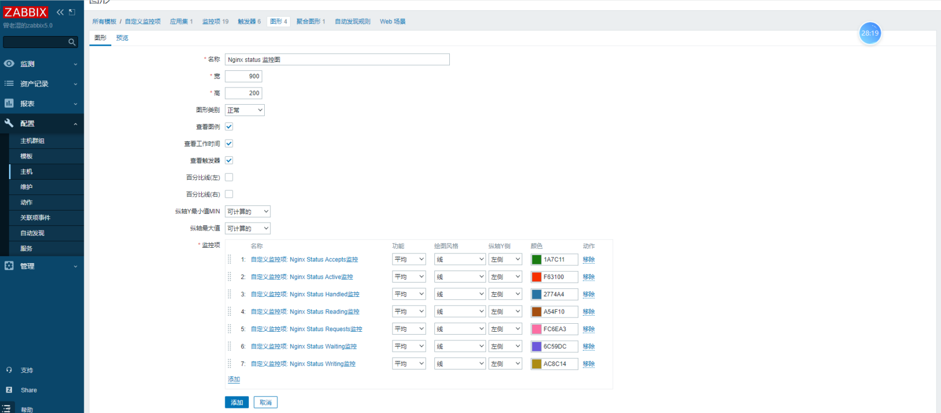
Task: Click drag handle of Writing item row
Action: click(x=230, y=364)
